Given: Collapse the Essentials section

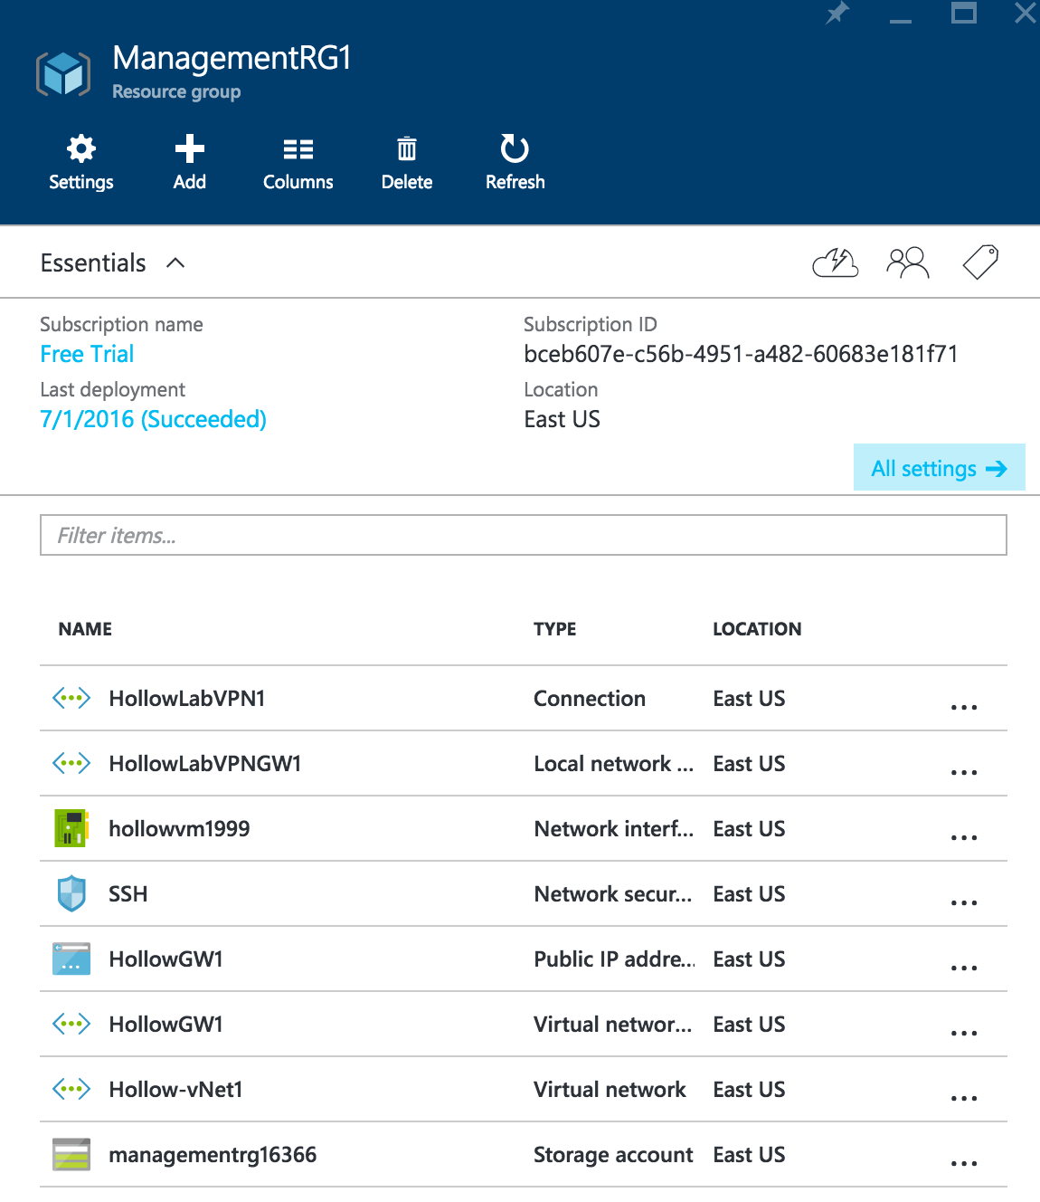Looking at the screenshot, I should pos(175,262).
